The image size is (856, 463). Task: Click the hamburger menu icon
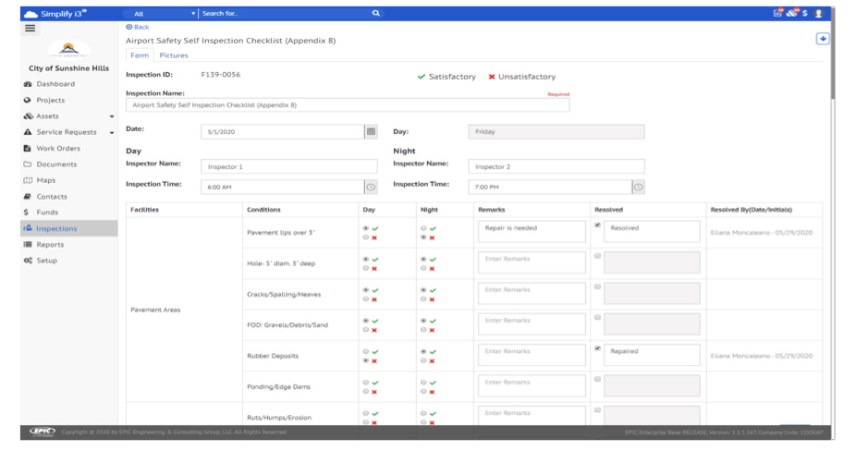click(30, 29)
